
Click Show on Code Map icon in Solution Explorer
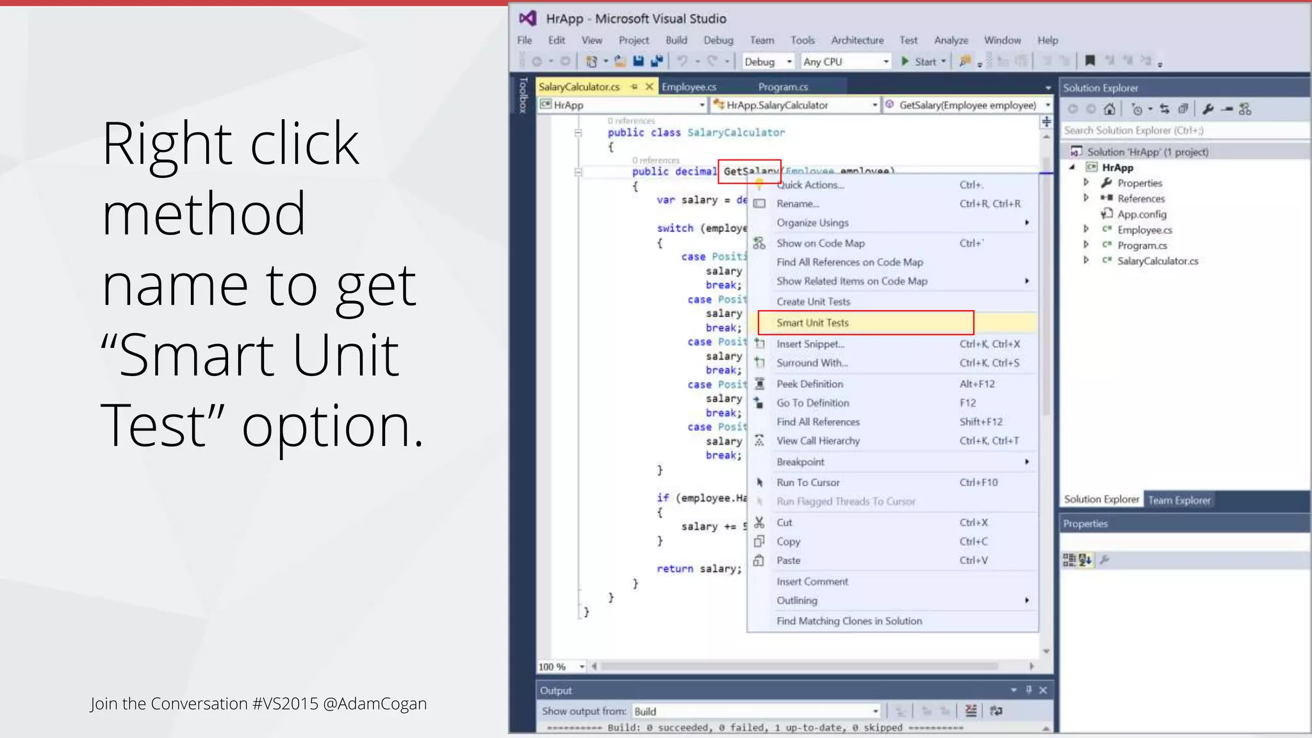click(x=1245, y=109)
